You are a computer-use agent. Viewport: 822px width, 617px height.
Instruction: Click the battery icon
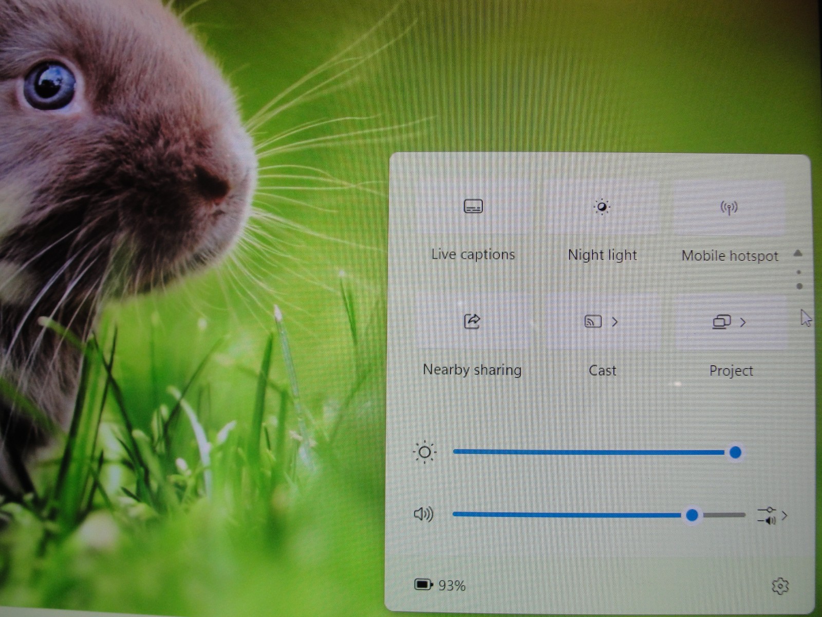pyautogui.click(x=423, y=585)
